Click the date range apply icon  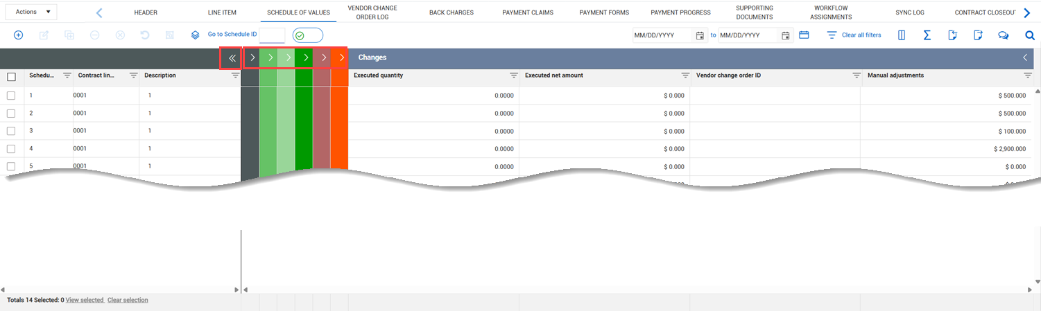[805, 35]
